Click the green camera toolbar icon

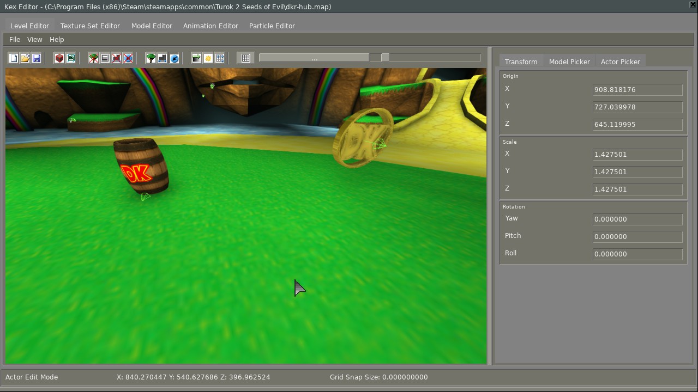(x=71, y=58)
